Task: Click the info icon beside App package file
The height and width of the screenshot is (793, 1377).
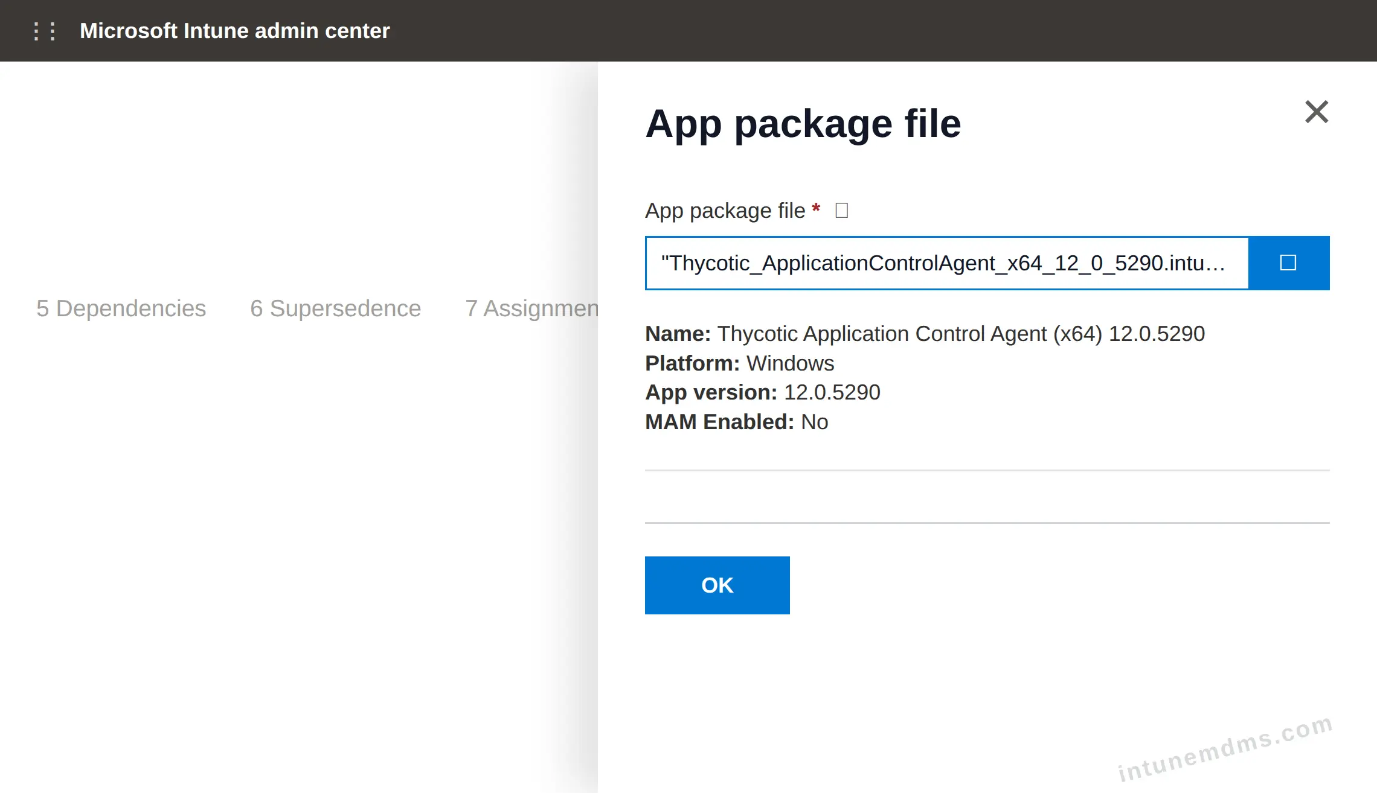Action: [x=841, y=211]
